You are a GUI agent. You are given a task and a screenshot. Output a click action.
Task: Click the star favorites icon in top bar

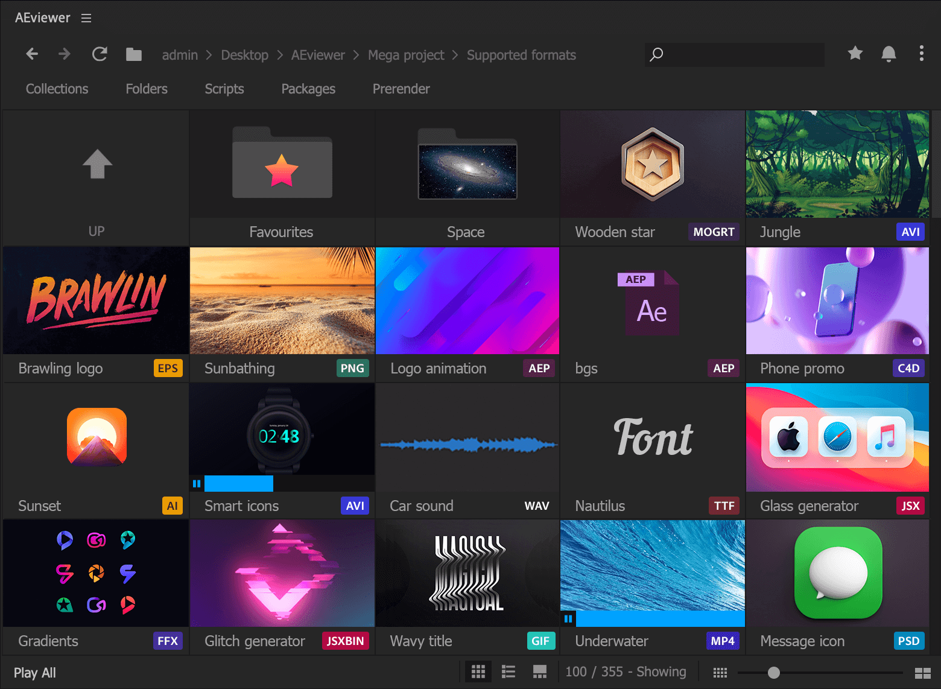(855, 54)
